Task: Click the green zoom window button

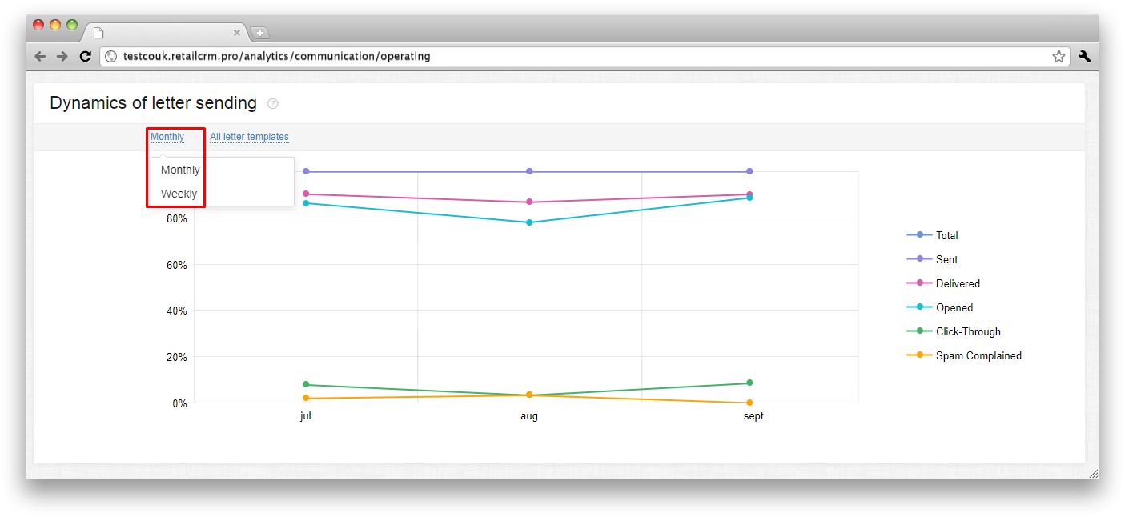Action: (72, 25)
